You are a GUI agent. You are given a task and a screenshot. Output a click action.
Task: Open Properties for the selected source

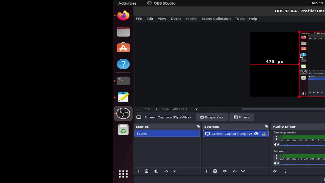click(x=212, y=117)
